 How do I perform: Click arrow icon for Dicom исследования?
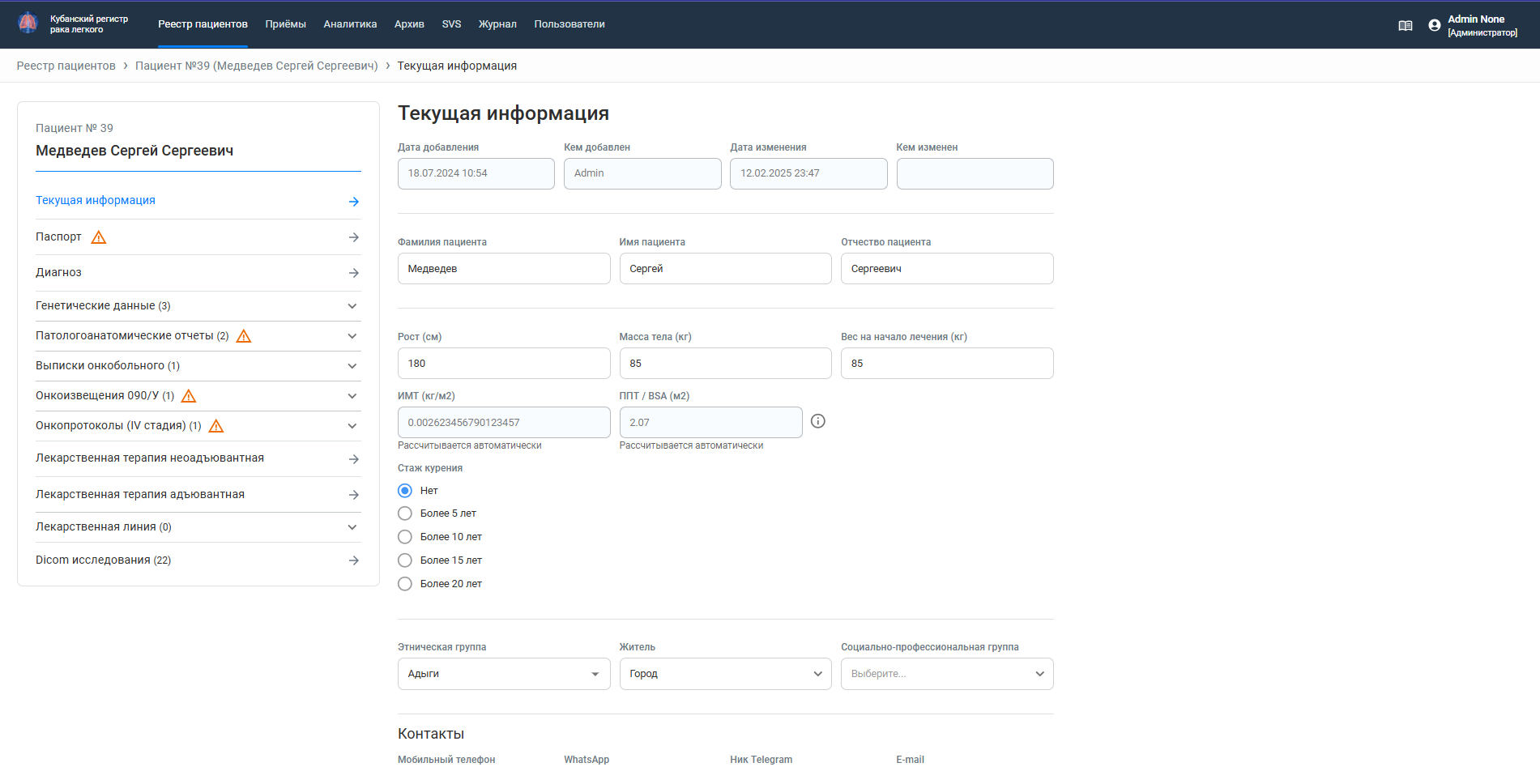point(353,560)
